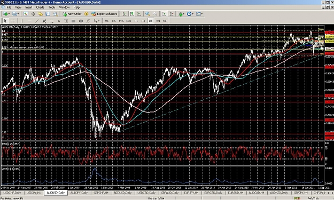The width and height of the screenshot is (334, 200).
Task: Select timeframe MN monthly
Action: coord(165,21)
